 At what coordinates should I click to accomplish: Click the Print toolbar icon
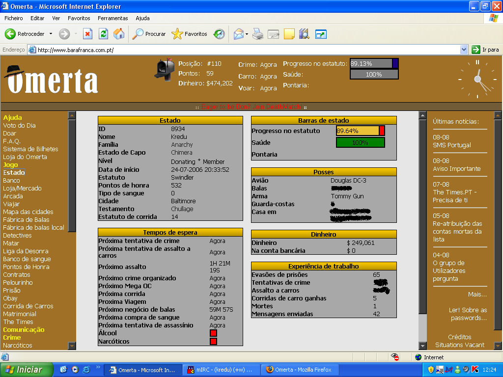pyautogui.click(x=258, y=34)
